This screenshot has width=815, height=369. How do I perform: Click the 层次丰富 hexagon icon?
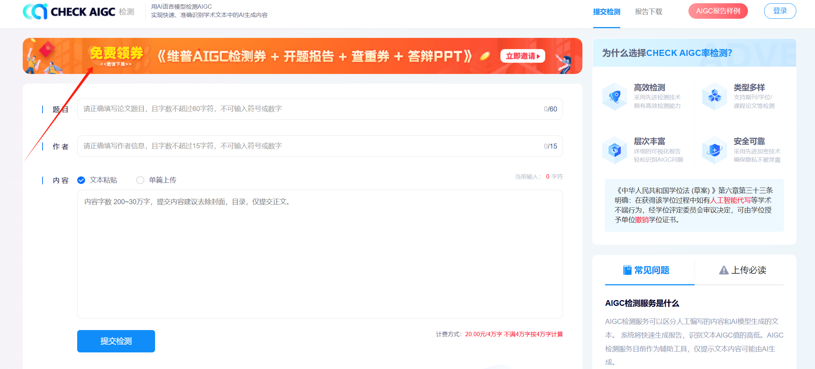coord(614,150)
